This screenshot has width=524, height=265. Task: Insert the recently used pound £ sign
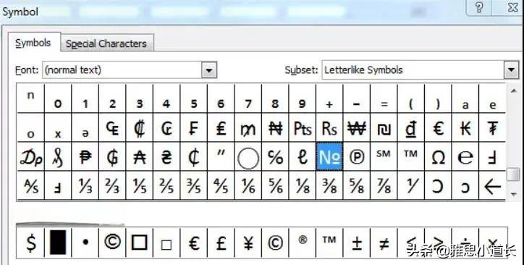(x=221, y=243)
